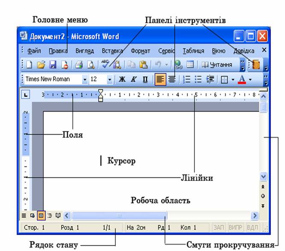Apply red font color with the A icon

tap(242, 80)
